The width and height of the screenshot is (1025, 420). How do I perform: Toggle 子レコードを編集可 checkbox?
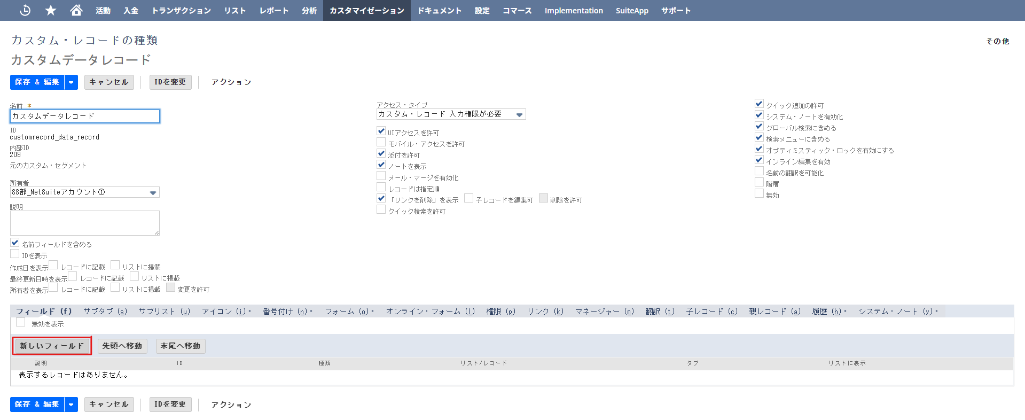(x=469, y=198)
